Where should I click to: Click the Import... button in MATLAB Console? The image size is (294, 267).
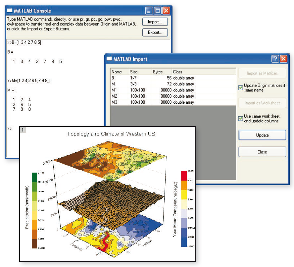(155, 22)
